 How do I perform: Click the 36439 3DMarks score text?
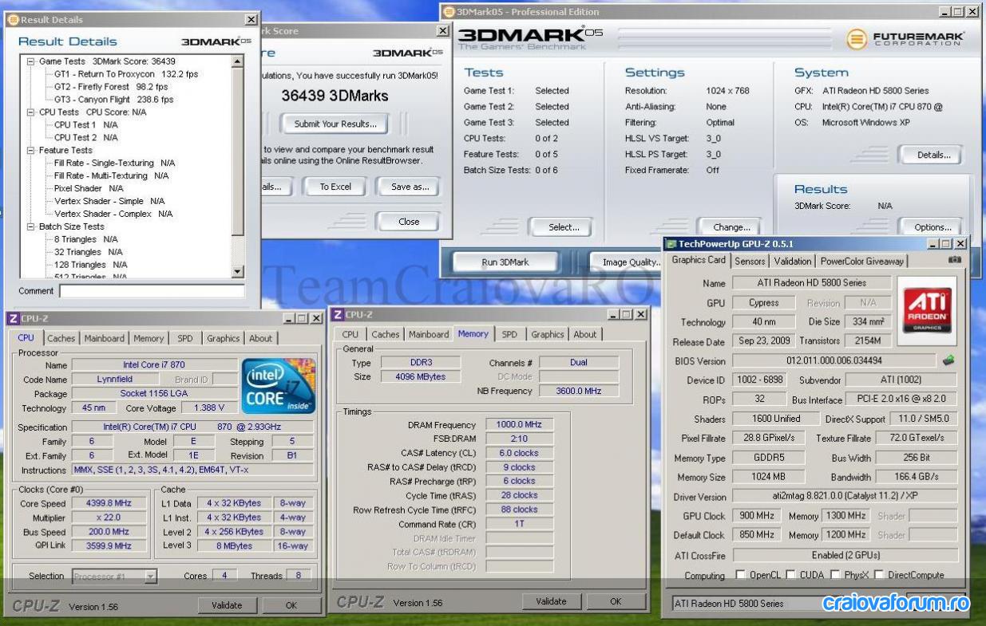point(335,96)
